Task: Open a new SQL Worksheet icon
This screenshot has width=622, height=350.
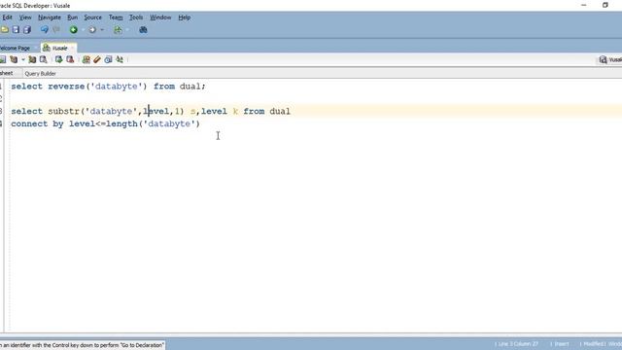Action: 118,30
